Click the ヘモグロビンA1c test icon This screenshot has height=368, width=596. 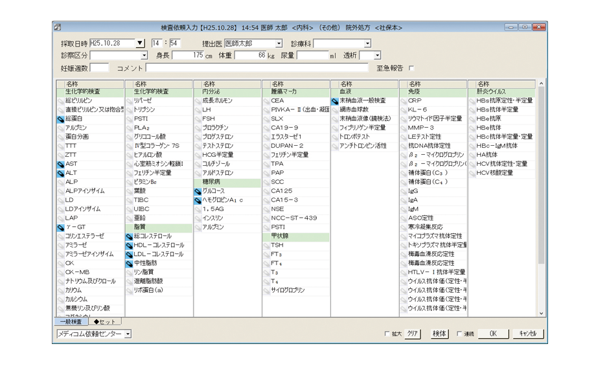(198, 201)
